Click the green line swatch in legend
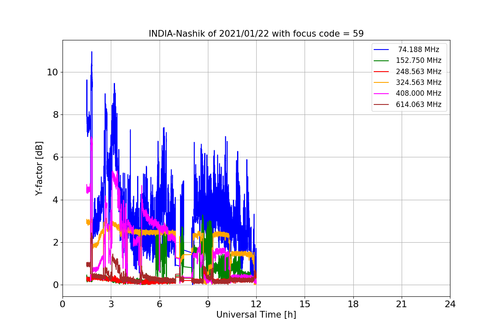 tap(381, 61)
